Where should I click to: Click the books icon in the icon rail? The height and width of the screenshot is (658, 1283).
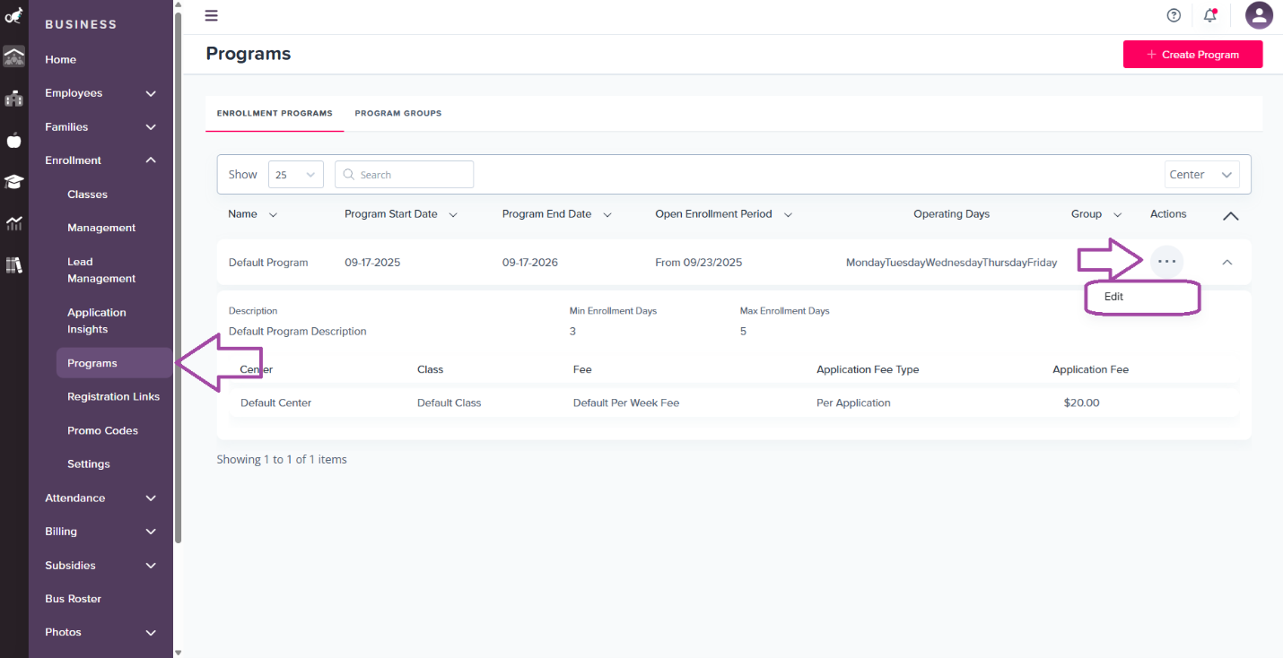13,264
